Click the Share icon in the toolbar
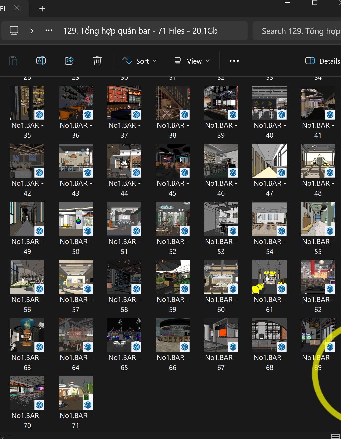The height and width of the screenshot is (439, 341). tap(69, 61)
